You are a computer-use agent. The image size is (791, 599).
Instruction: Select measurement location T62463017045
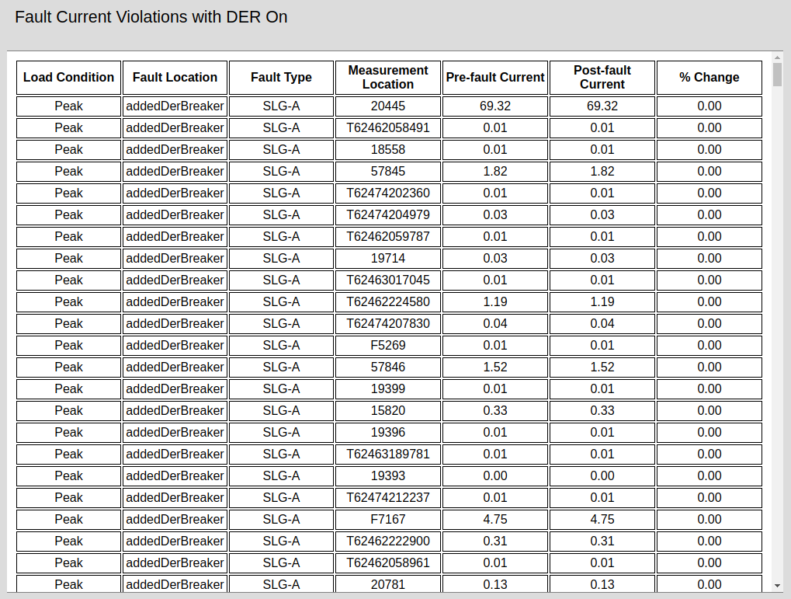(x=388, y=280)
